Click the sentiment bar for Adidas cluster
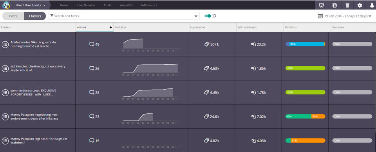This screenshot has height=152, width=376. pos(352,44)
